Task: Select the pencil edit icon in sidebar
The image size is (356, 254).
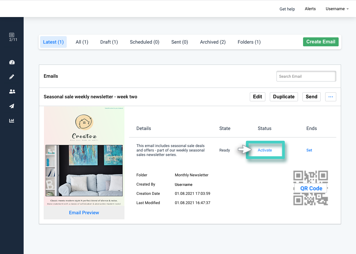Action: point(12,77)
